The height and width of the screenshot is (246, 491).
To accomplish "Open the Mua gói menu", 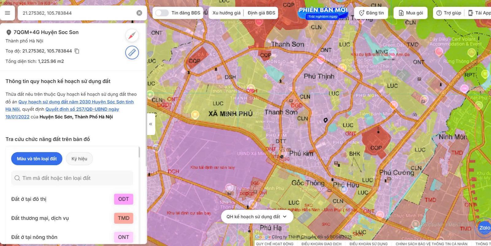I will pos(411,13).
